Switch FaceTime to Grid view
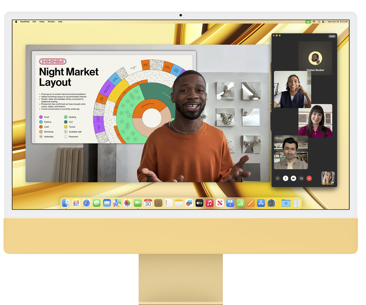The image size is (366, 305). tap(332, 36)
